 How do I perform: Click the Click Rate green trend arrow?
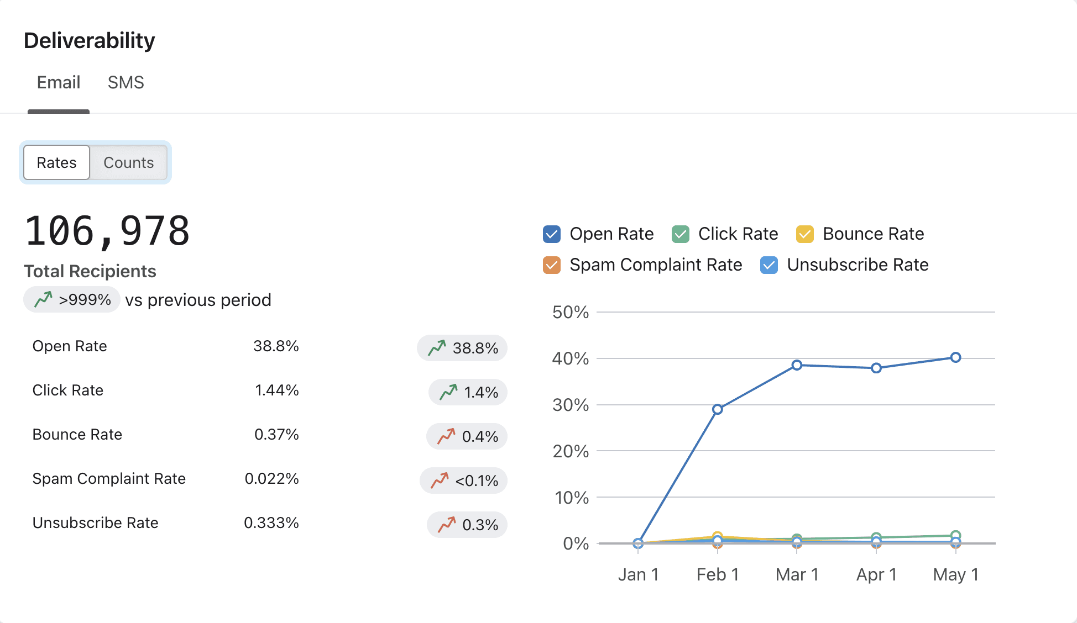click(x=448, y=392)
